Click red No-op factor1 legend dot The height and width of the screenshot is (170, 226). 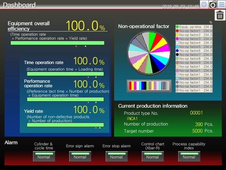177,31
